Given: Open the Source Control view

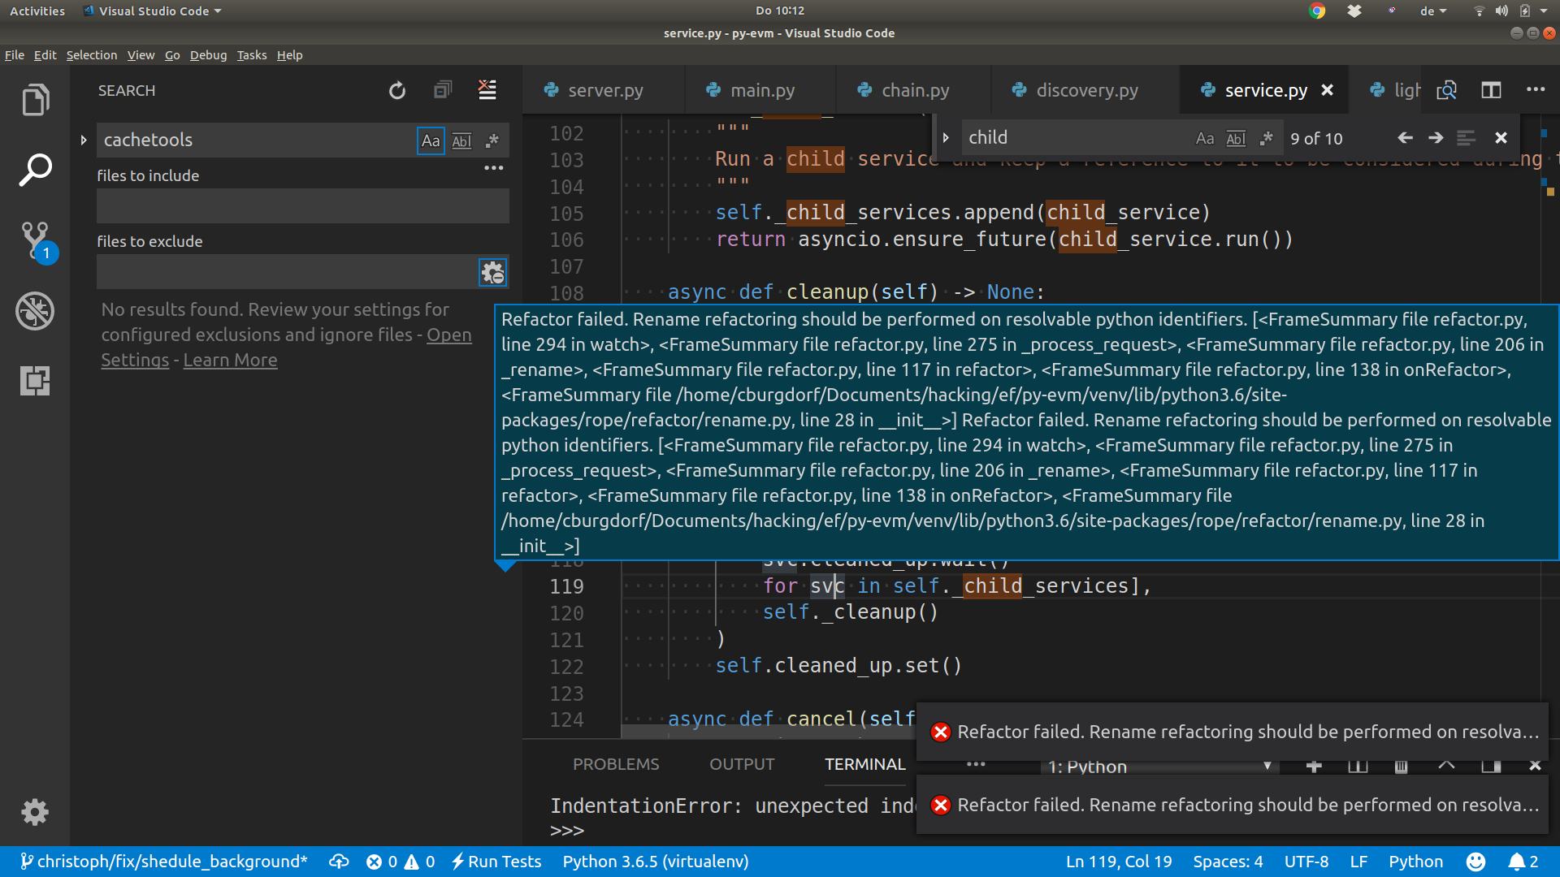Looking at the screenshot, I should tap(36, 241).
